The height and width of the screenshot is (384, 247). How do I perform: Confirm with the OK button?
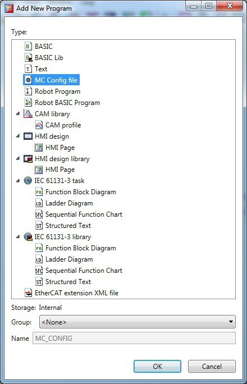[157, 367]
